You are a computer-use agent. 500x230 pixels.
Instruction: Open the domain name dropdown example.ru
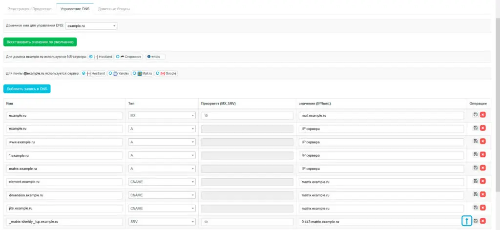pyautogui.click(x=91, y=26)
